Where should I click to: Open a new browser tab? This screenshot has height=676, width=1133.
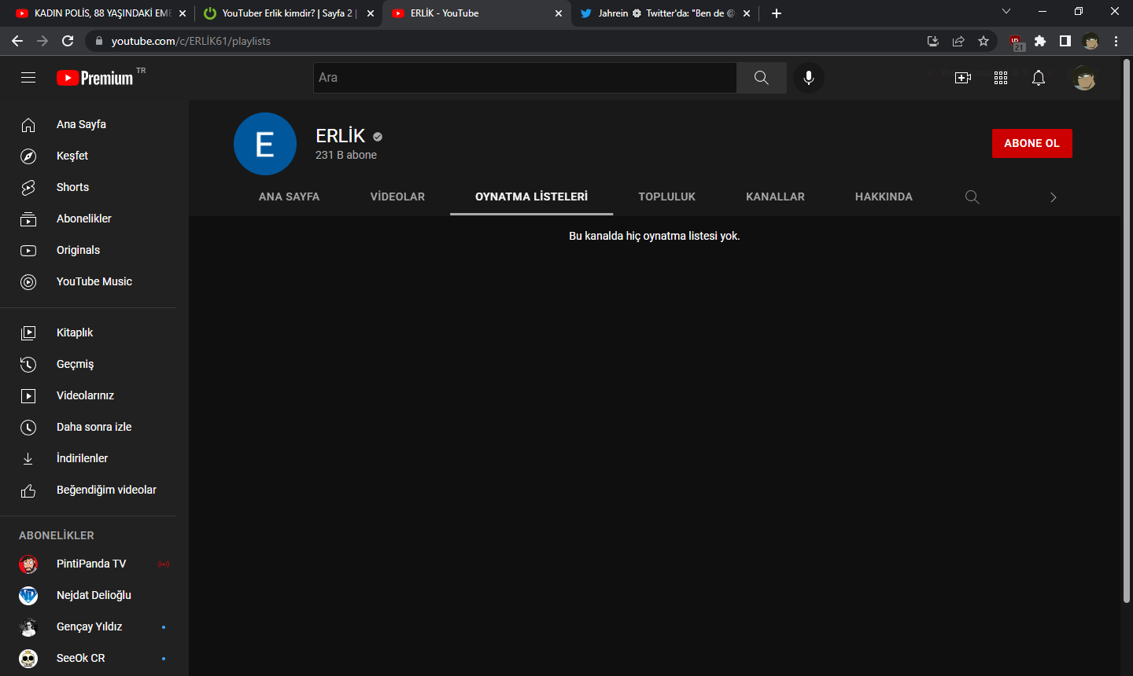(x=777, y=13)
